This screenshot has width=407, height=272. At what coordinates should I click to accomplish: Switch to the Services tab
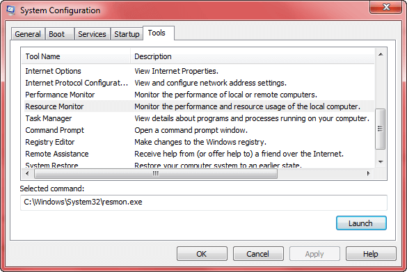point(92,34)
